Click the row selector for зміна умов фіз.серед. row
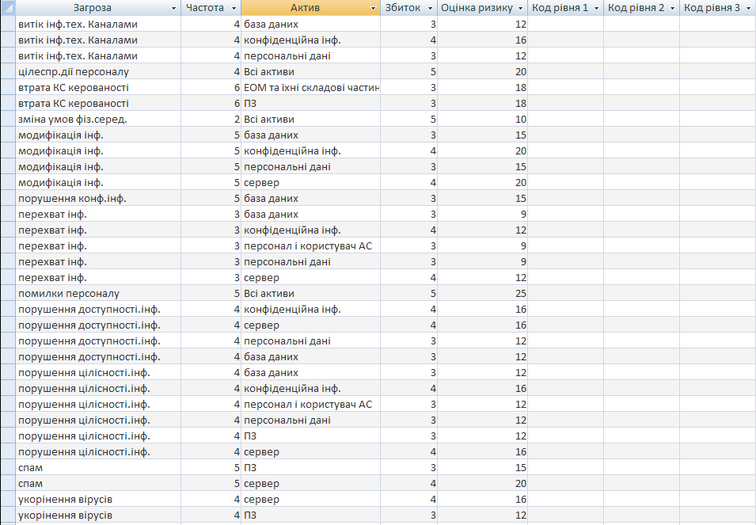This screenshot has width=756, height=525. click(x=8, y=119)
